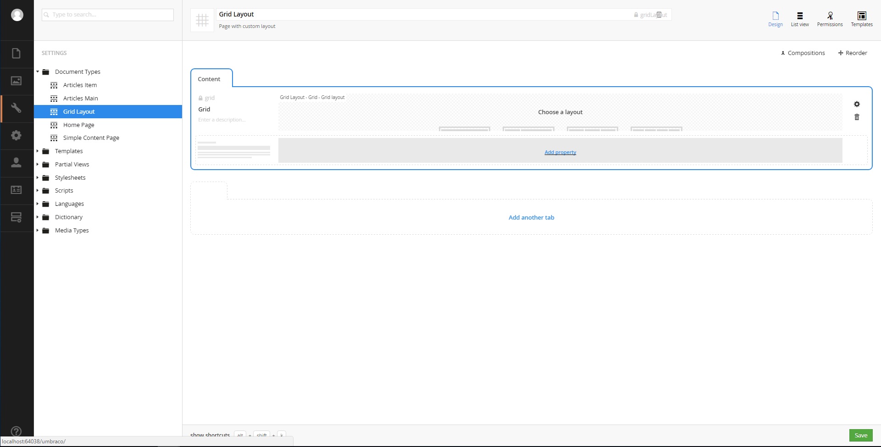
Task: Open the Media section icon
Action: tap(17, 81)
